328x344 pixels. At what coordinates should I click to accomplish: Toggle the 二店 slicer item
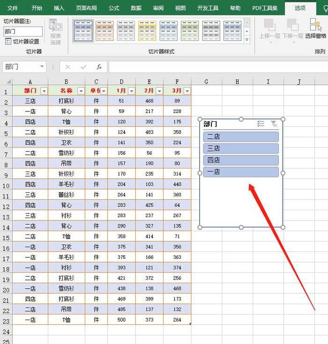(241, 137)
